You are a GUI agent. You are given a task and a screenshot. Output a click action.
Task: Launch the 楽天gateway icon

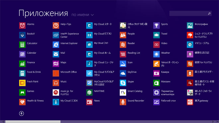[x=190, y=102]
